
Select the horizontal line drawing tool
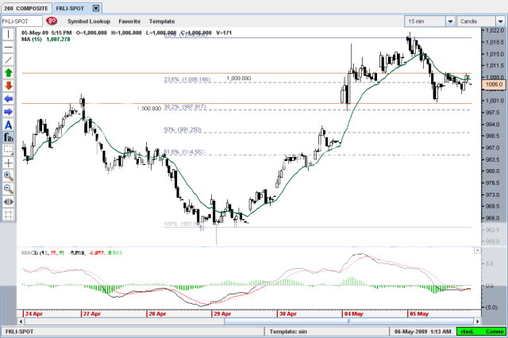[x=8, y=47]
